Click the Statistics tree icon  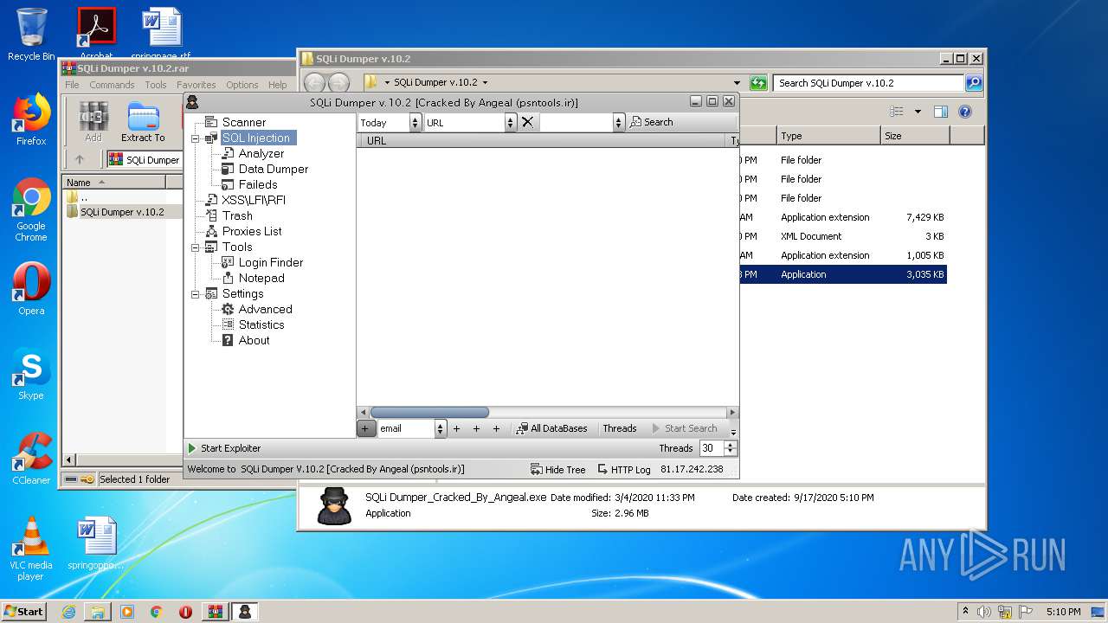[x=228, y=324]
